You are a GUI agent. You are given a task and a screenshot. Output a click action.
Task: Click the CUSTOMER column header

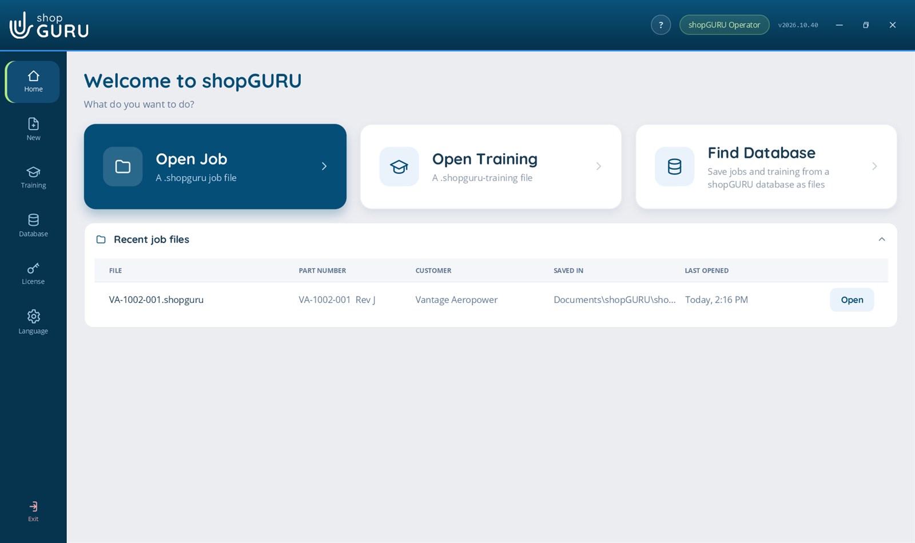433,270
